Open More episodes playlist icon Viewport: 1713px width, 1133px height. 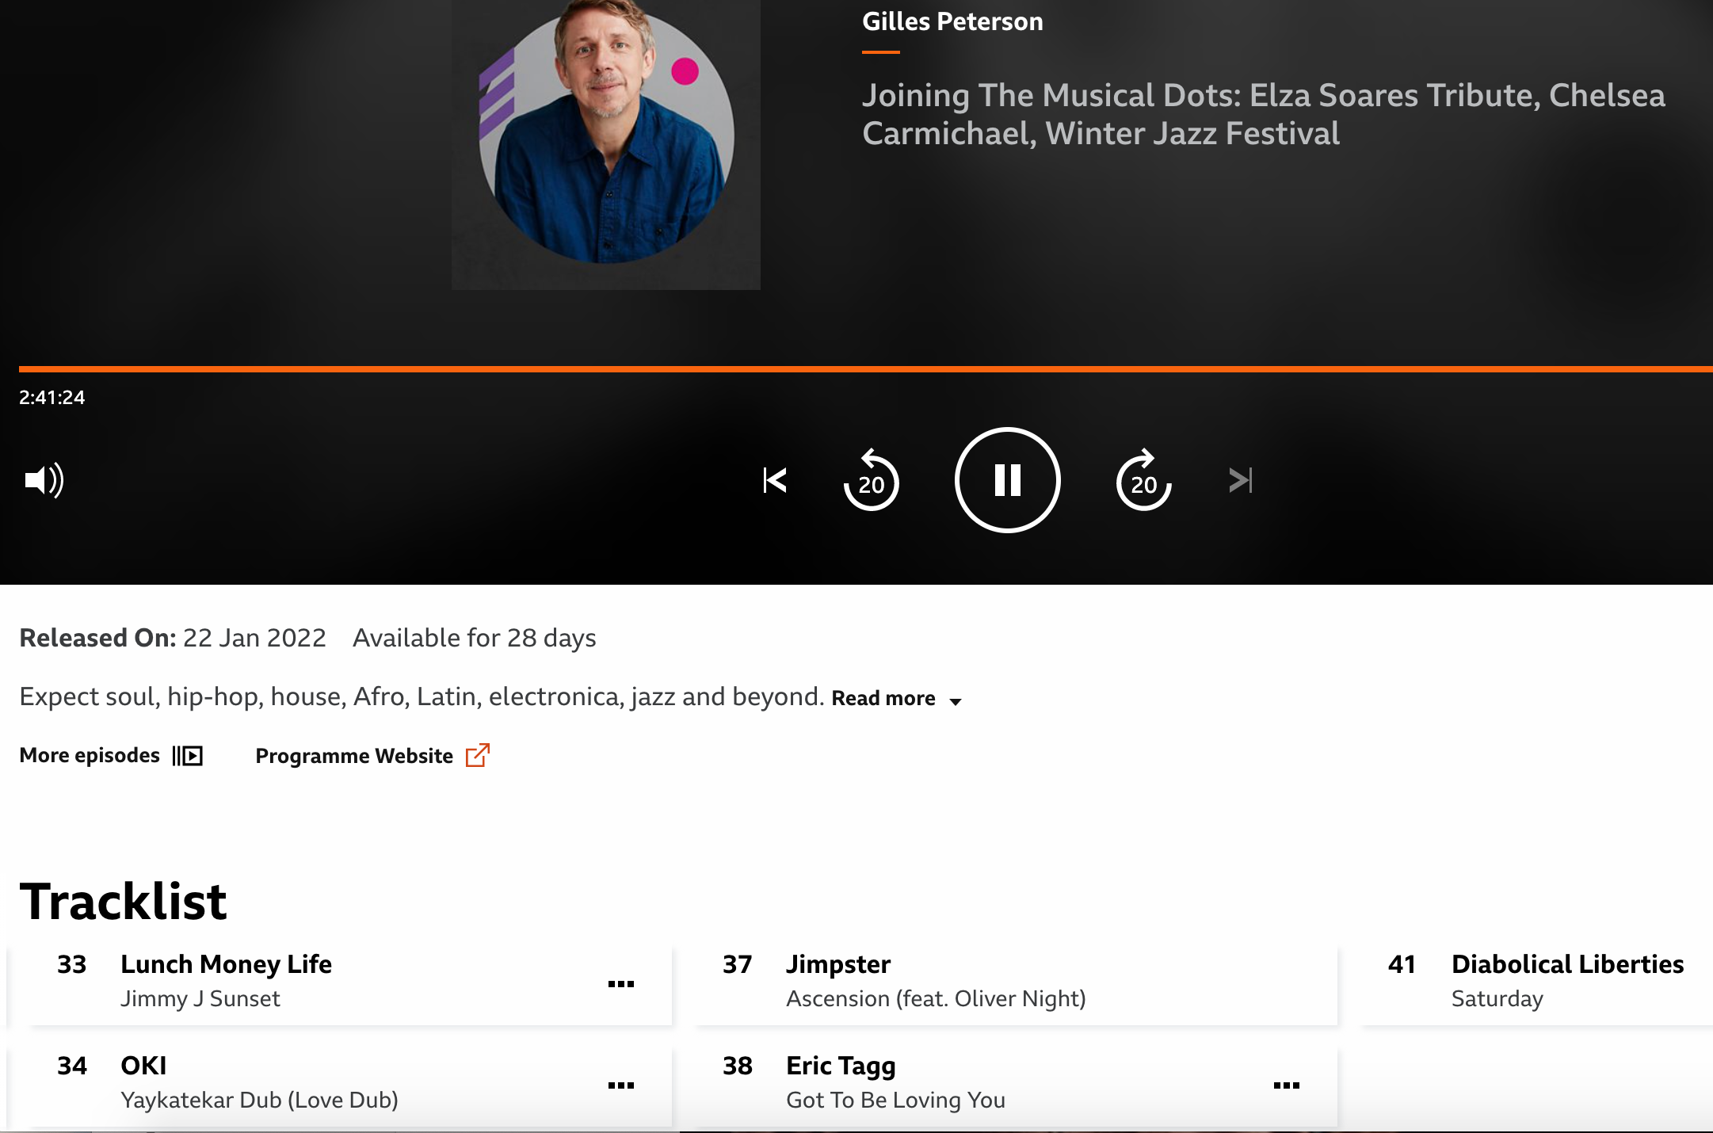[188, 756]
